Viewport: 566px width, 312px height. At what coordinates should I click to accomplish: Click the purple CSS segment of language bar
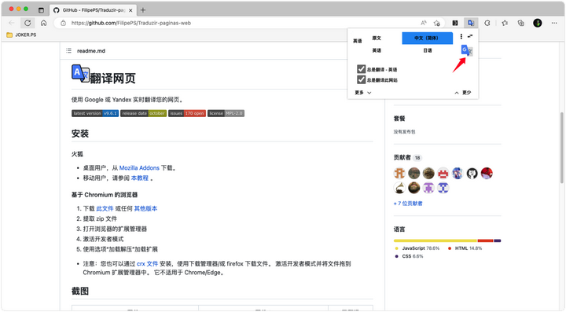click(498, 240)
